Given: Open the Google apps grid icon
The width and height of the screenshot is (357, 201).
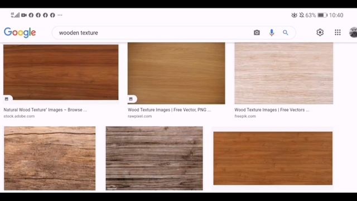Looking at the screenshot, I should (337, 32).
